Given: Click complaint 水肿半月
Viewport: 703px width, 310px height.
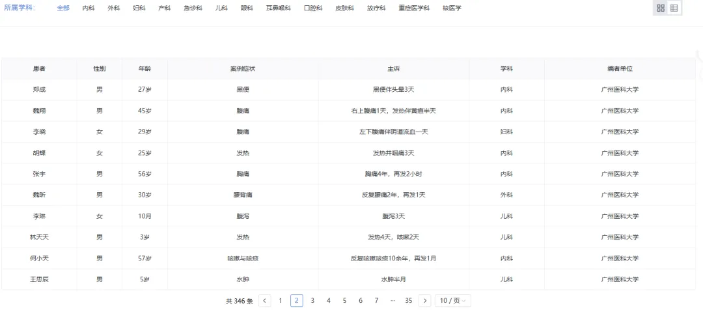Looking at the screenshot, I should tap(394, 279).
